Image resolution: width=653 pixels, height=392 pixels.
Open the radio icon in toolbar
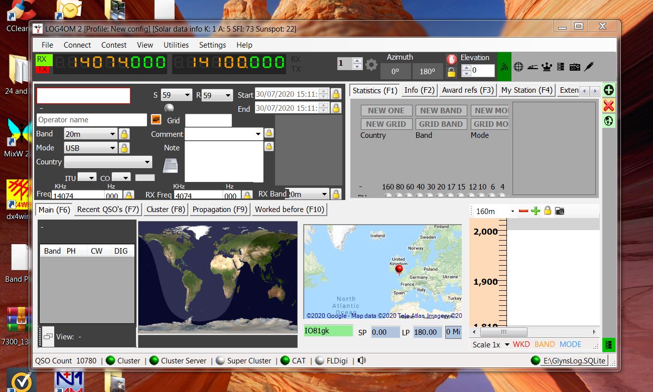(575, 66)
